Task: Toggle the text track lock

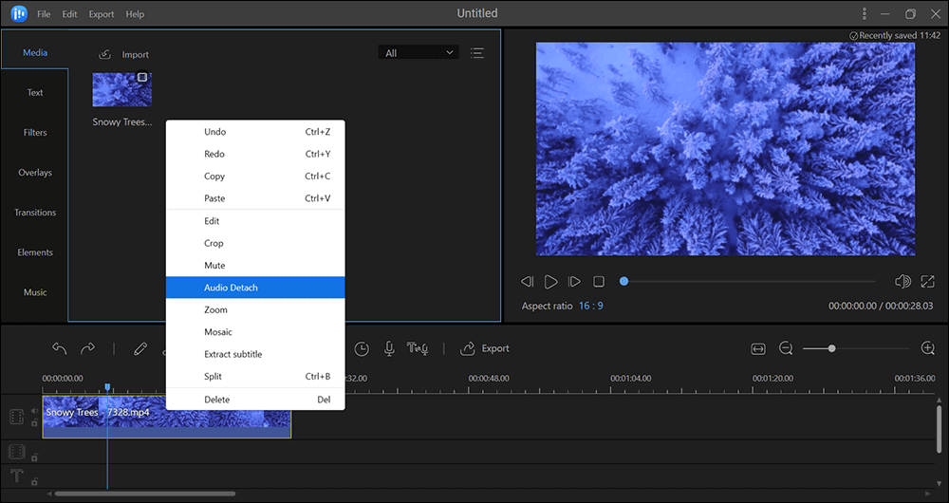Action: (x=35, y=482)
